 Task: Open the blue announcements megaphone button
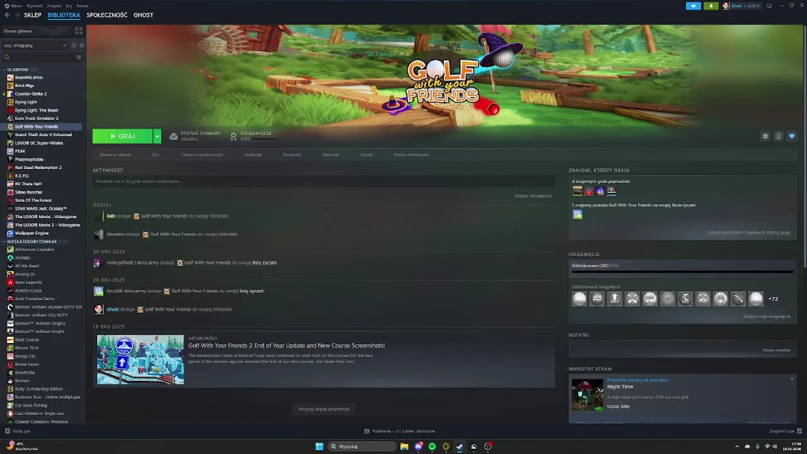coord(694,6)
